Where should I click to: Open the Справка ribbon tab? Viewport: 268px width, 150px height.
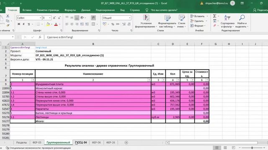[x=135, y=10]
